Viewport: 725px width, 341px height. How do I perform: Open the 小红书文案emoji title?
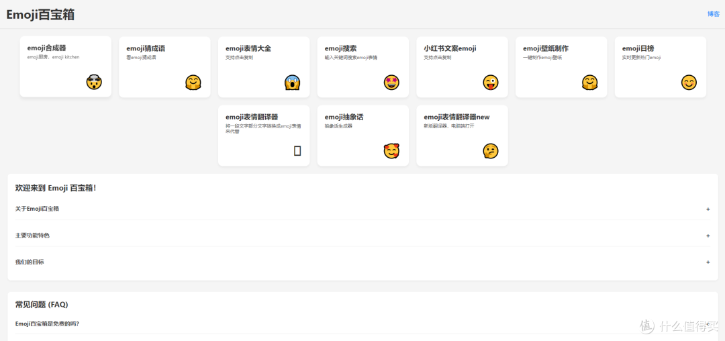[x=450, y=48]
